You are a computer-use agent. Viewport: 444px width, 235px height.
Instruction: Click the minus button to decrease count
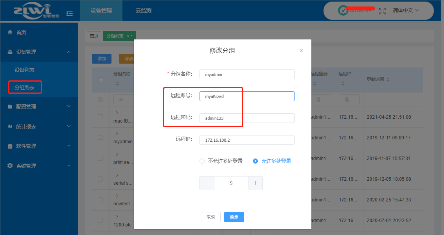click(x=207, y=183)
